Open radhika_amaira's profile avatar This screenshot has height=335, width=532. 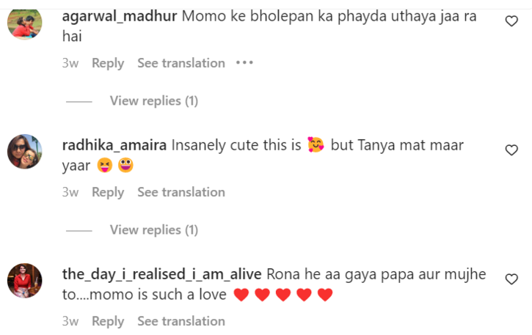[25, 152]
